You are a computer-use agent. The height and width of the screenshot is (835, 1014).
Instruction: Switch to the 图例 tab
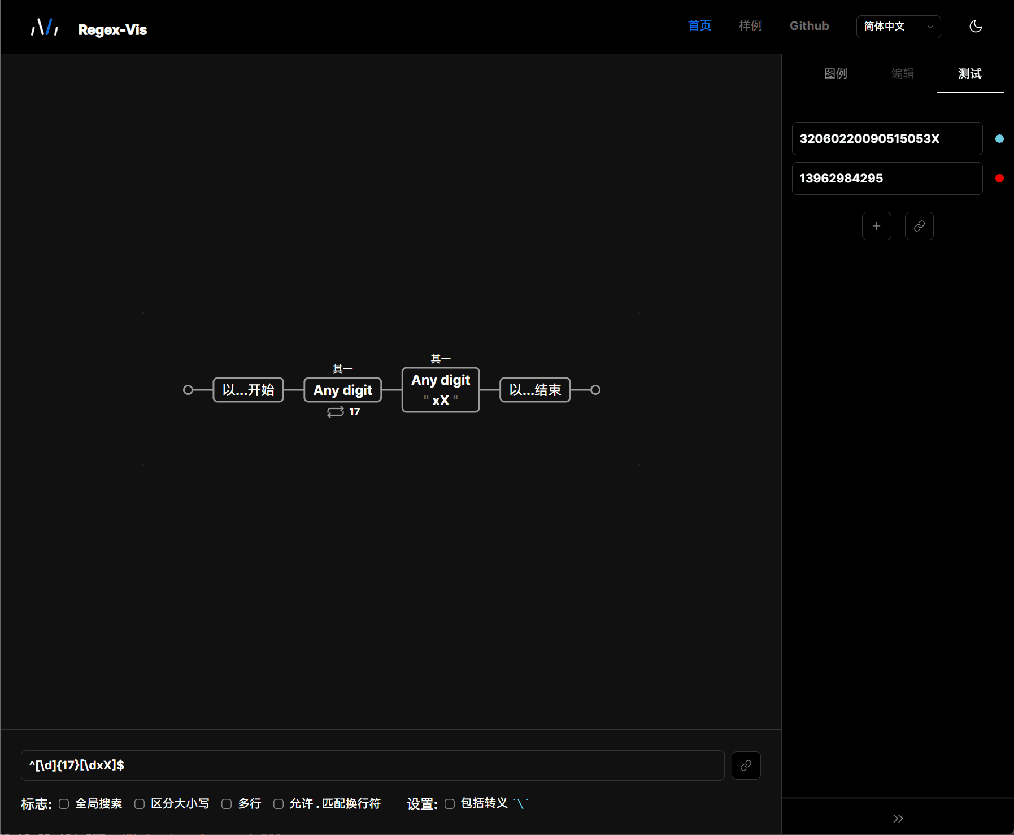[835, 73]
